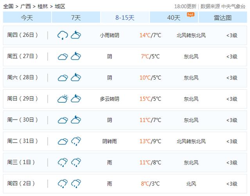
Task: Open the 40天 forecast tab
Action: 174,17
